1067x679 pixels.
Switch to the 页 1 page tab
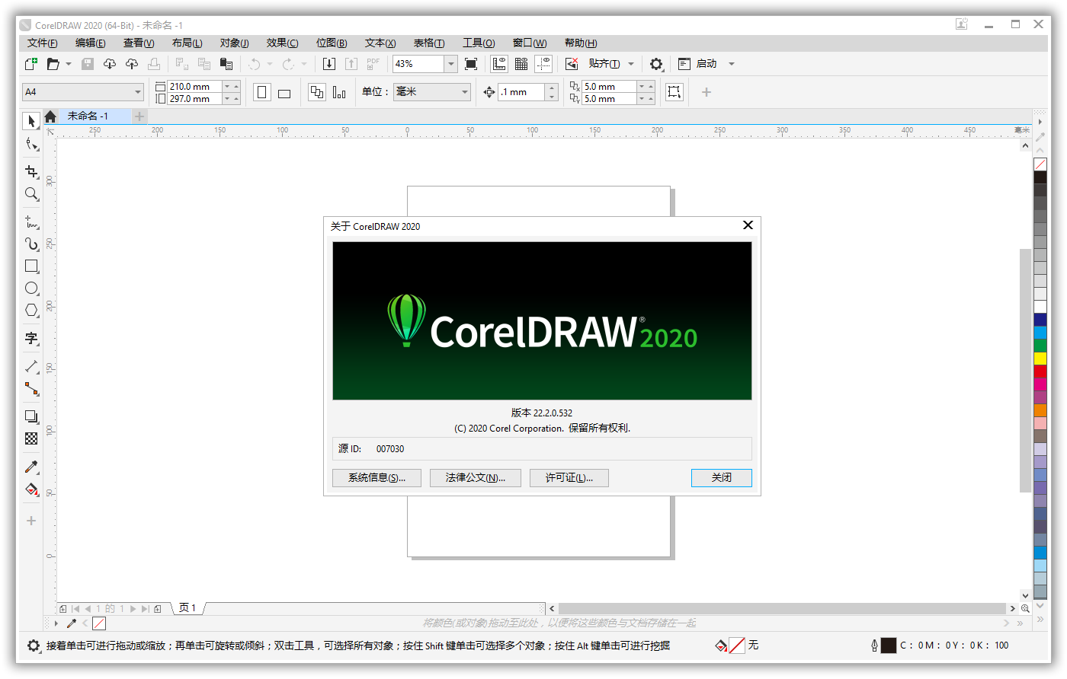point(187,608)
